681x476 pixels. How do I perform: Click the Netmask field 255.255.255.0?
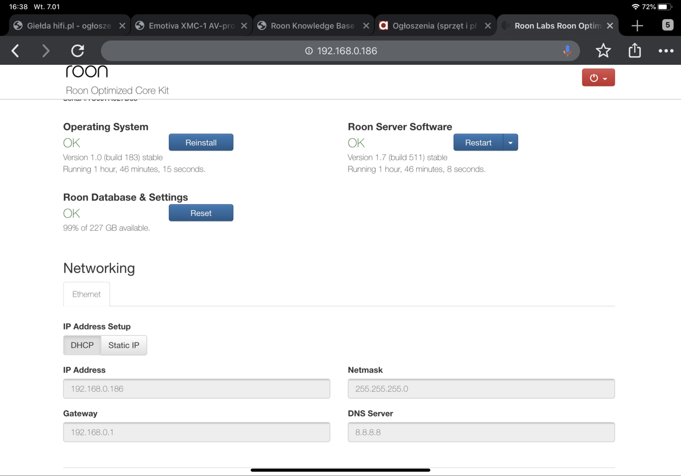[481, 389]
